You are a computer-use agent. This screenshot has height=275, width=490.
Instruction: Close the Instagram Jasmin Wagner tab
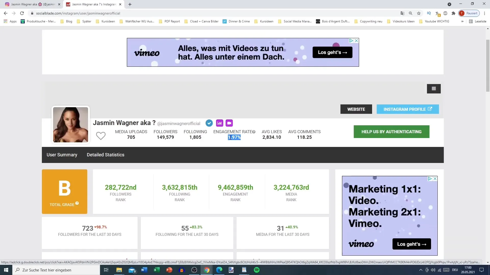[x=59, y=4]
